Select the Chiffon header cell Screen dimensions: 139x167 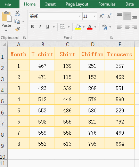tap(92, 54)
